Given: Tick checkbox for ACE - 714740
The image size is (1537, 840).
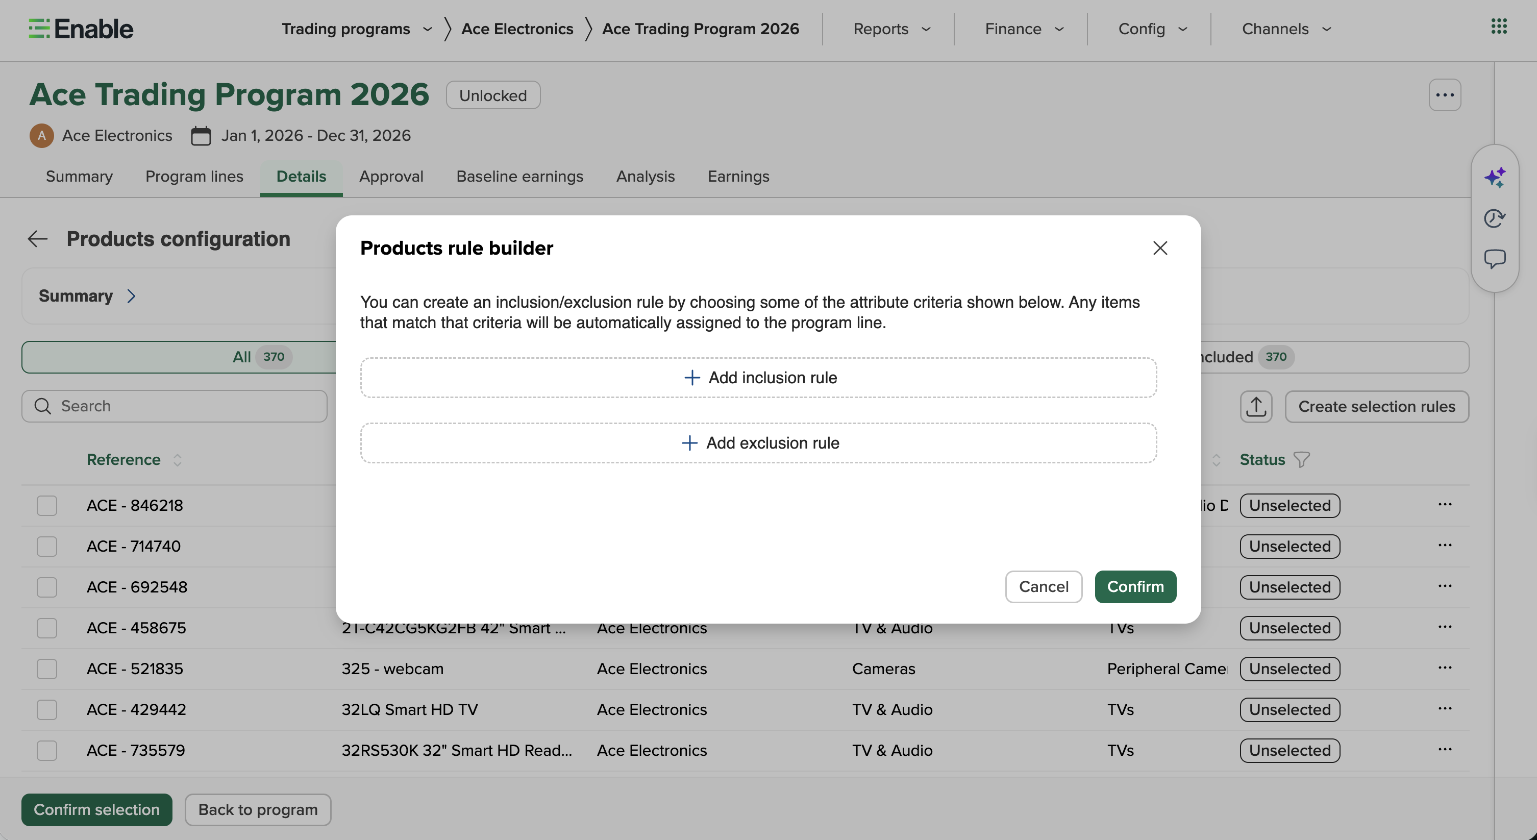Looking at the screenshot, I should click(x=46, y=547).
